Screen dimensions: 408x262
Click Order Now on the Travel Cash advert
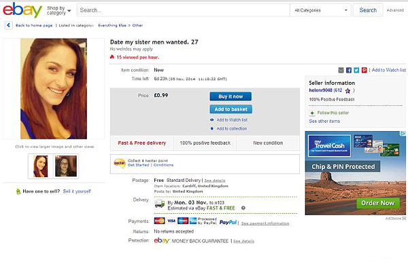coord(377,203)
